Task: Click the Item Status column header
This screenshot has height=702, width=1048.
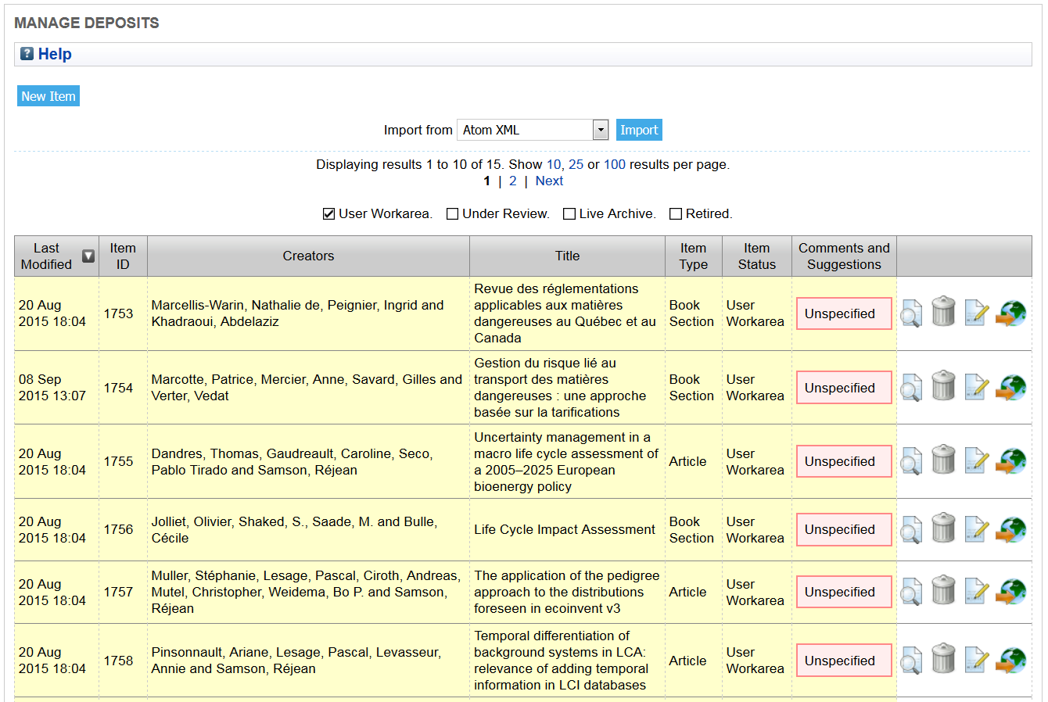Action: 757,256
